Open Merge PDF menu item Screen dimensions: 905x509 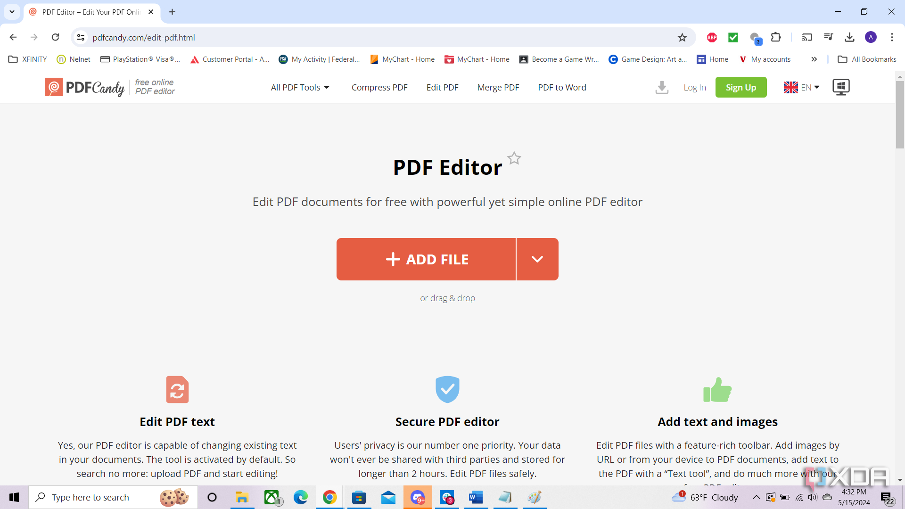tap(498, 88)
